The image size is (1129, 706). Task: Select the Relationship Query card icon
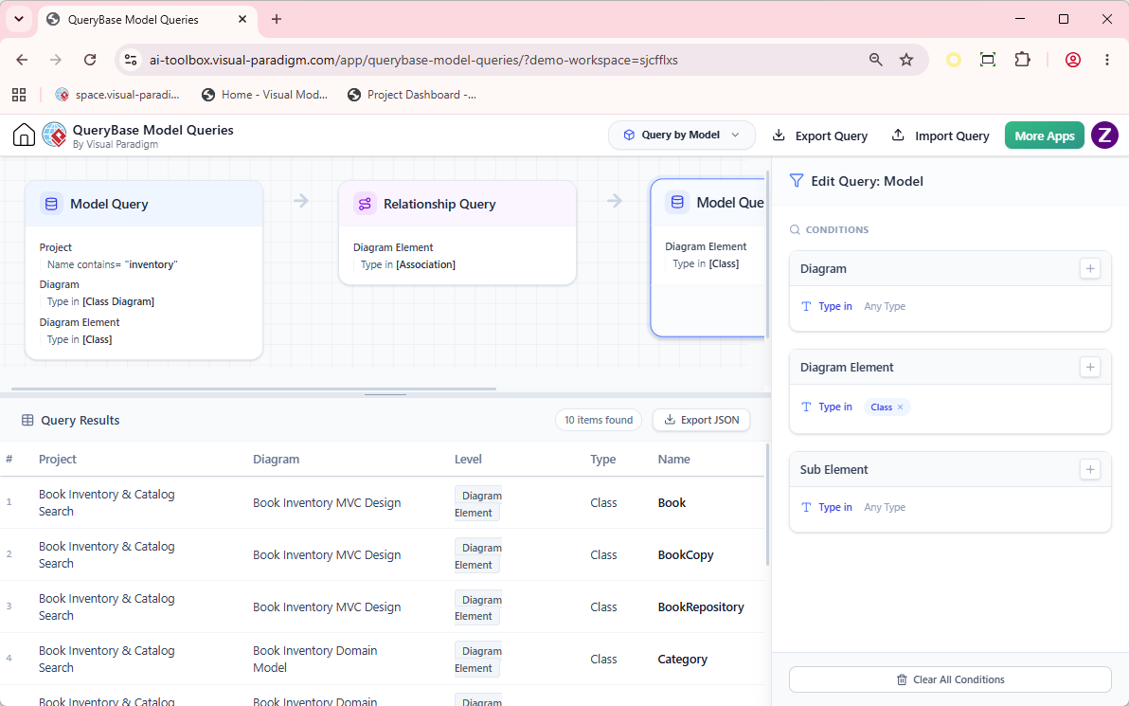tap(365, 204)
